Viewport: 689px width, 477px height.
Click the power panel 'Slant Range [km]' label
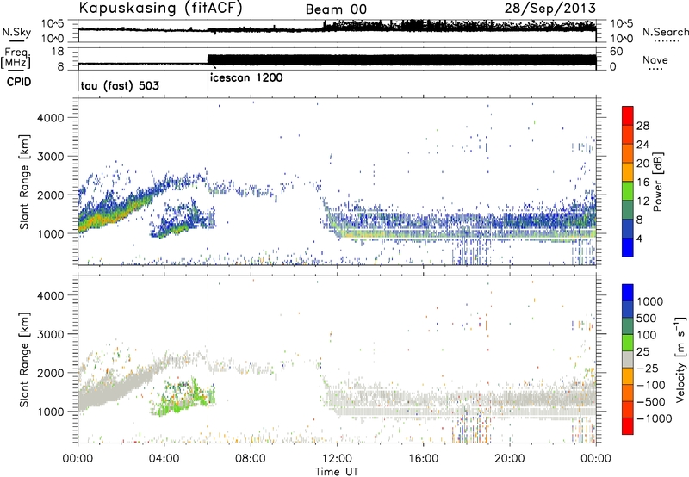(x=24, y=182)
